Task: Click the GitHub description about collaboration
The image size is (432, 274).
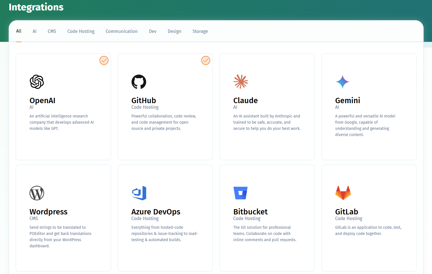Action: point(164,122)
